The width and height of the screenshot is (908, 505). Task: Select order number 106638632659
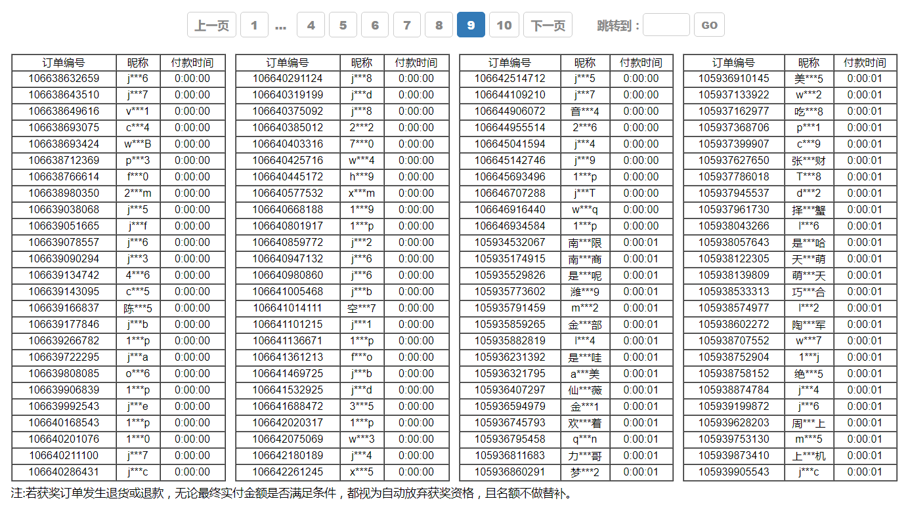coord(64,79)
